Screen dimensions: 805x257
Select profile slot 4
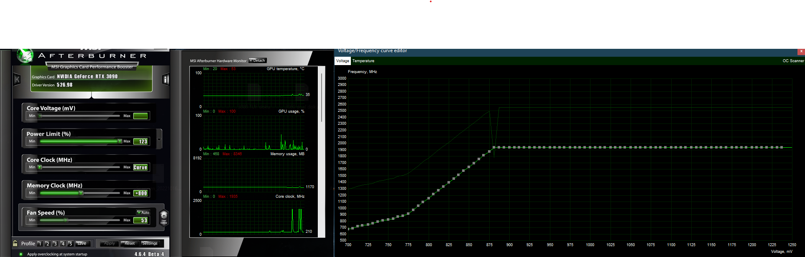pyautogui.click(x=63, y=244)
